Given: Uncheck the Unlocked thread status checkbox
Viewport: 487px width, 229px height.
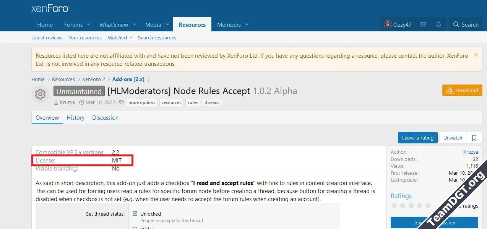Looking at the screenshot, I should point(135,213).
